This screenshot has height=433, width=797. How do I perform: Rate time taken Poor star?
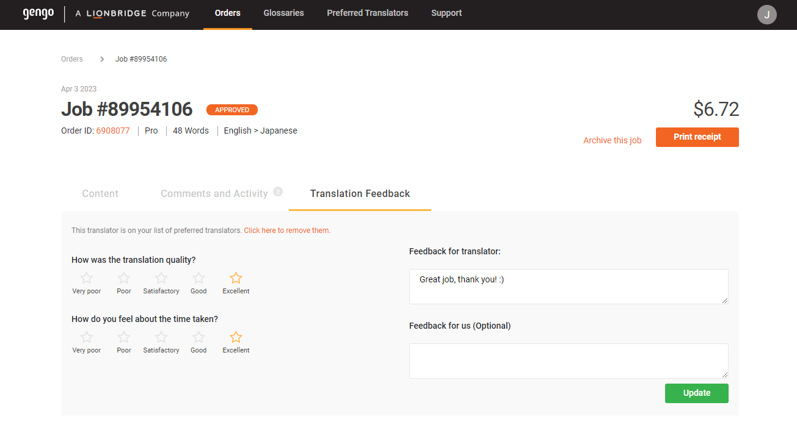pyautogui.click(x=124, y=337)
